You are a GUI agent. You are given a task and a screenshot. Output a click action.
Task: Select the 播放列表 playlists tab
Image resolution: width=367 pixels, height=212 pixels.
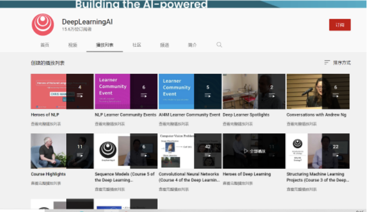104,45
